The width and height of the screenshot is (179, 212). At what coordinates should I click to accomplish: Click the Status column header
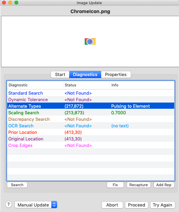pos(86,85)
